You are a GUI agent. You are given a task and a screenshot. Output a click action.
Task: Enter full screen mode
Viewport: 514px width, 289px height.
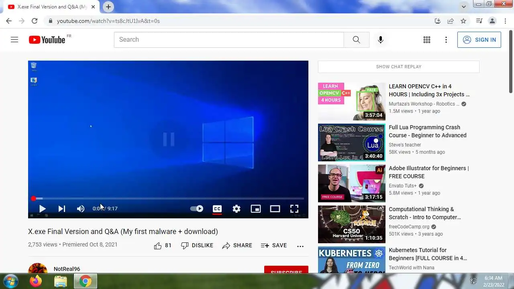[x=294, y=209]
